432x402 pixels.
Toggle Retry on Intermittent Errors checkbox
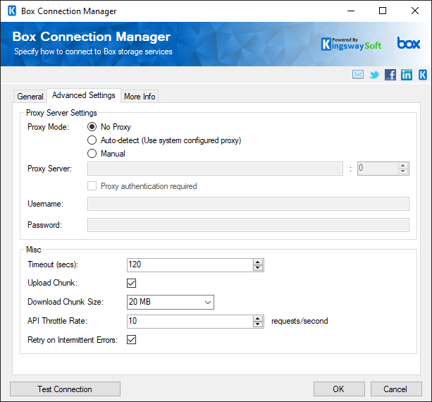(x=131, y=340)
